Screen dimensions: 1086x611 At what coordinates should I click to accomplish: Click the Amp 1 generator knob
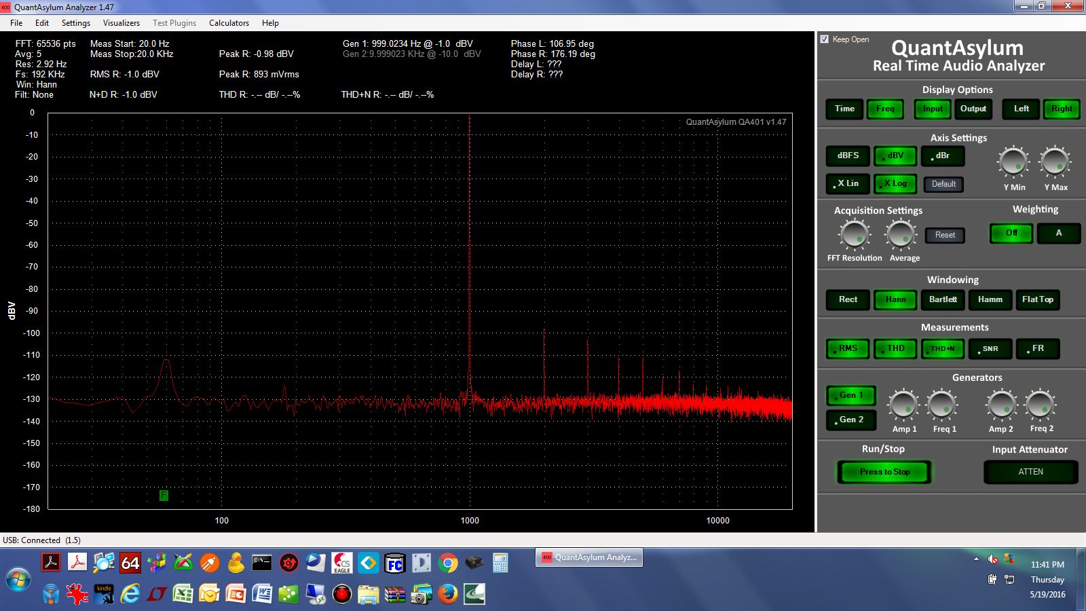(x=903, y=405)
